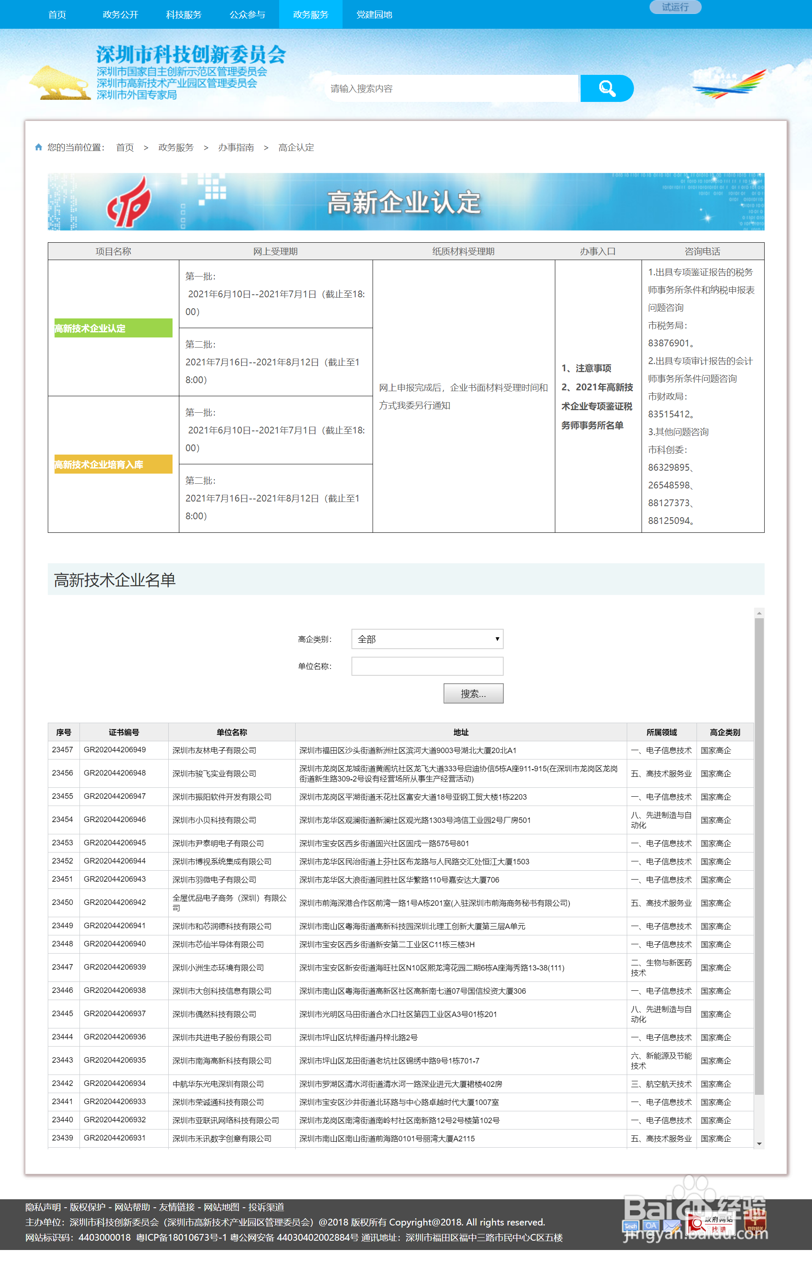The width and height of the screenshot is (812, 1261).
Task: Open 版权保护 footer link
Action: coord(88,1207)
